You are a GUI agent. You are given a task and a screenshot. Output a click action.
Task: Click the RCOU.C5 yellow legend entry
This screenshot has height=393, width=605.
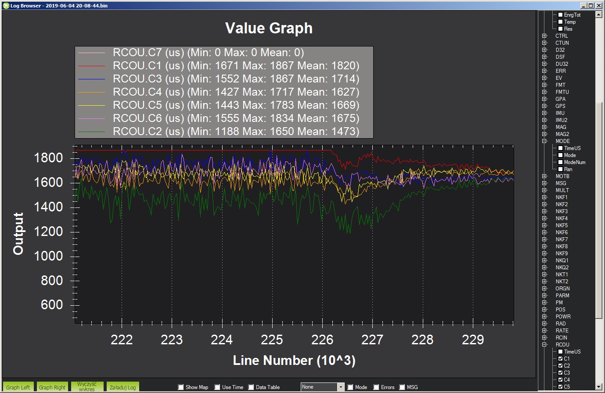(219, 105)
